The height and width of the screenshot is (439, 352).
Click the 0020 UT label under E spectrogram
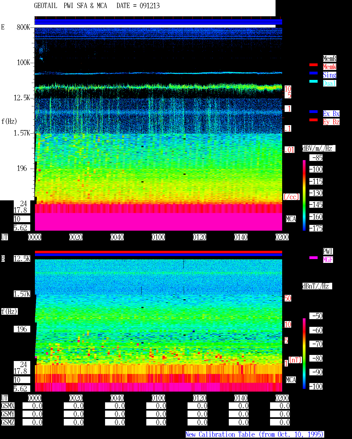pyautogui.click(x=76, y=237)
